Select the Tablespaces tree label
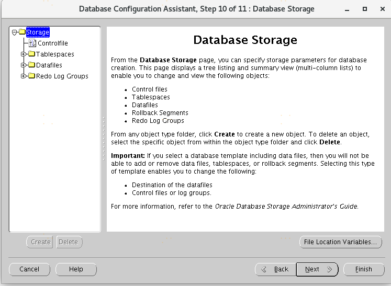Image resolution: width=391 pixels, height=286 pixels. coord(55,54)
